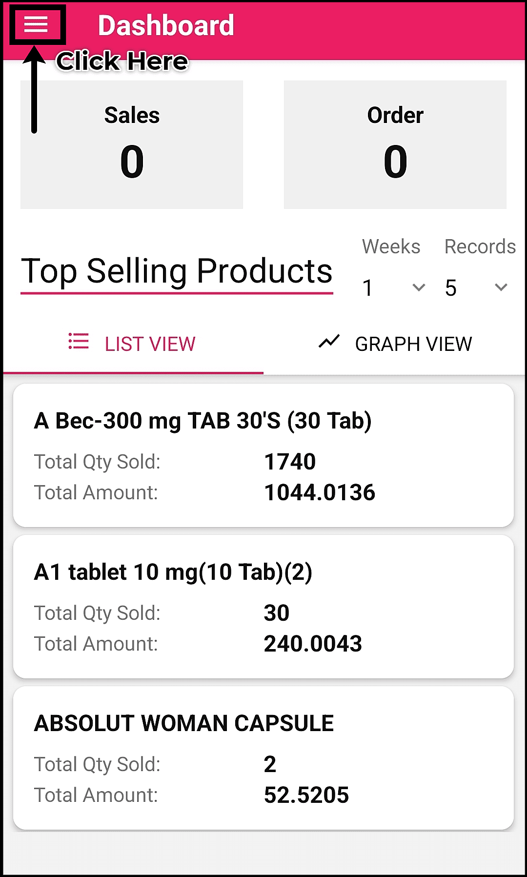Click quantity sold 1740 for A Bec-300
The image size is (527, 877).
[x=290, y=462]
